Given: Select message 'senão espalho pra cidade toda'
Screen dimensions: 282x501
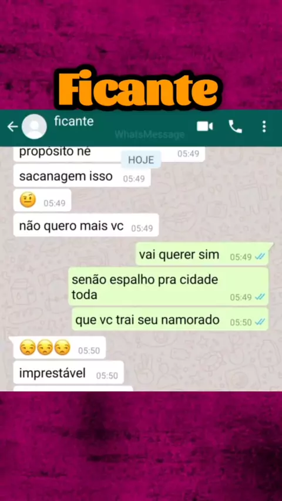Looking at the screenshot, I should tap(169, 287).
